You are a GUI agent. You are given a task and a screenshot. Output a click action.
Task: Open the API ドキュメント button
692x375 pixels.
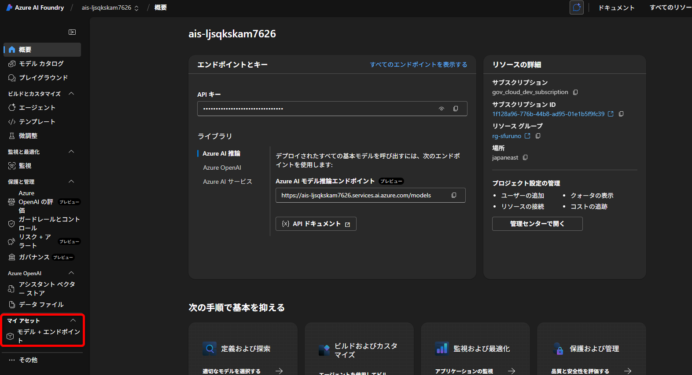tap(316, 224)
